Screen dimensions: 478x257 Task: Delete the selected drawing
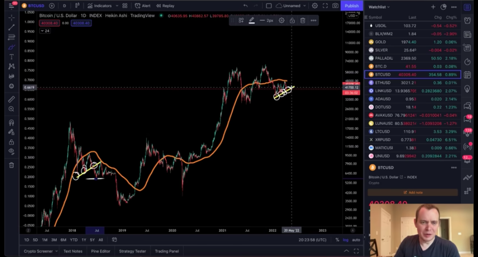click(303, 20)
